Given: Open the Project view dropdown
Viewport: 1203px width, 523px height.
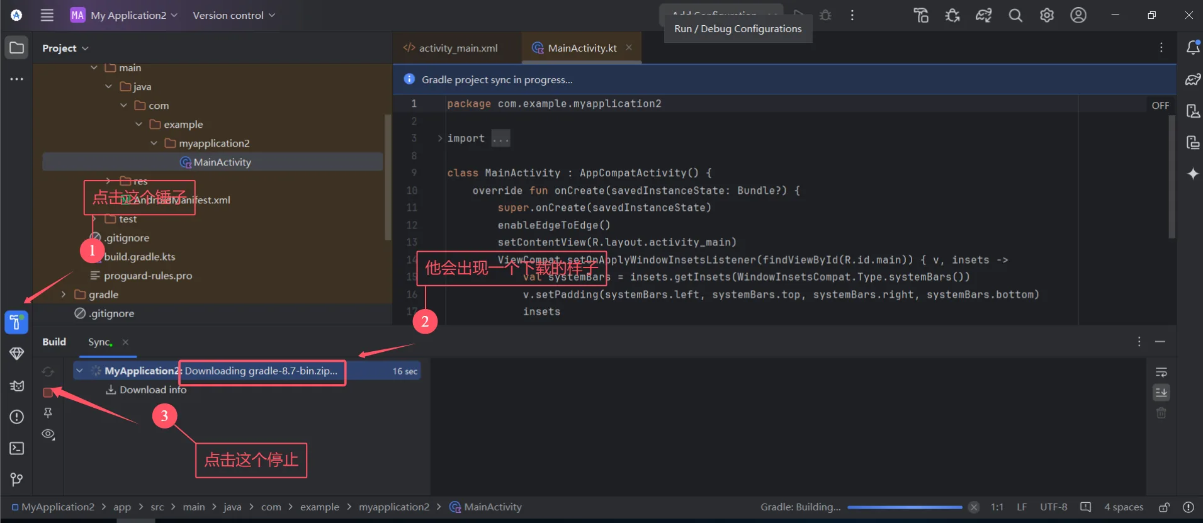Looking at the screenshot, I should pos(65,48).
